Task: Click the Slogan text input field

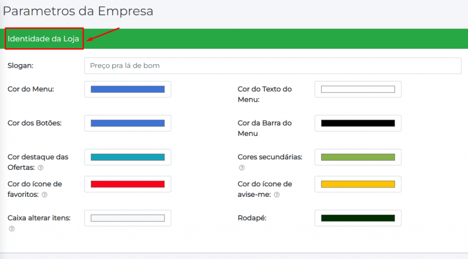Action: pos(272,65)
